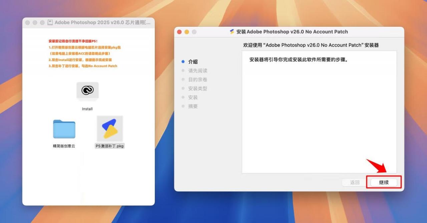
Task: Select the blue bullet beside 介绍 step
Action: coord(183,61)
